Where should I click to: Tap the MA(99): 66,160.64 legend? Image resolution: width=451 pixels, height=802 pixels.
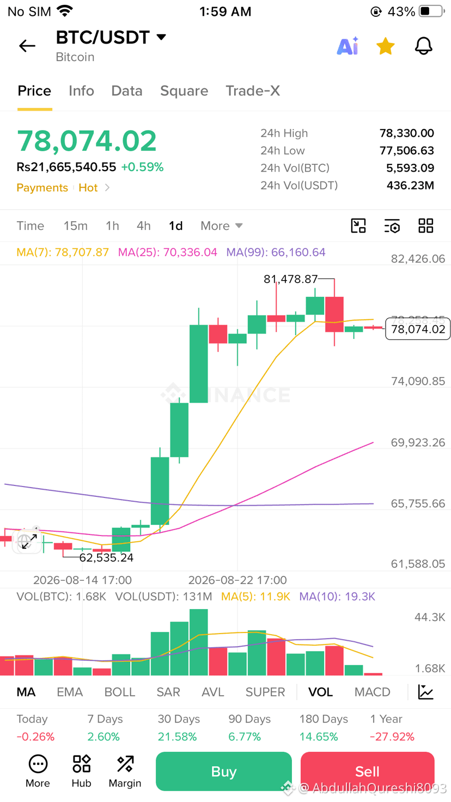click(276, 252)
